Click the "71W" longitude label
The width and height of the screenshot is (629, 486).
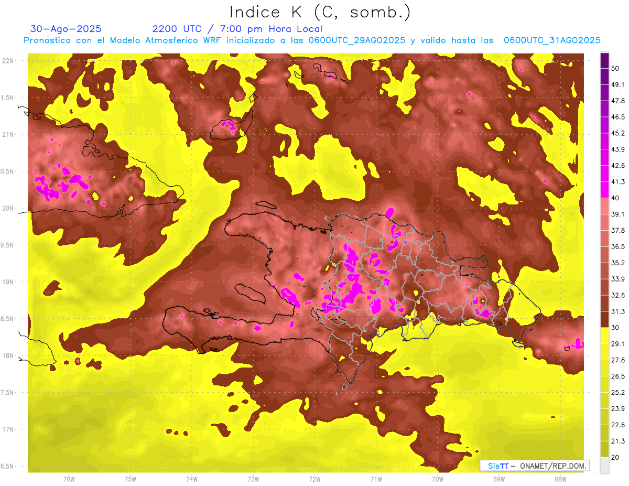tap(376, 479)
